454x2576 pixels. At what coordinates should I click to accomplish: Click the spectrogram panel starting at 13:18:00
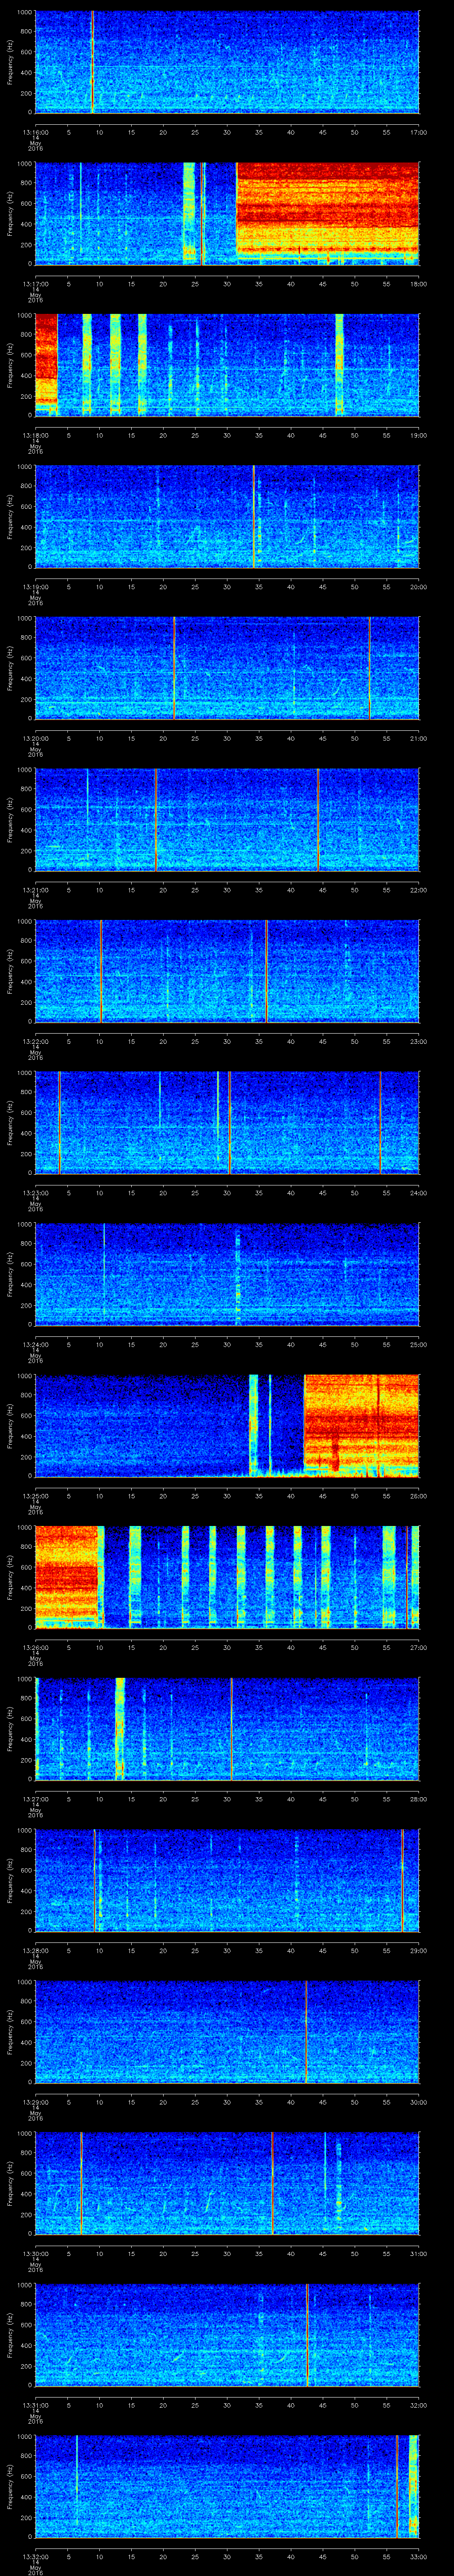[227, 365]
